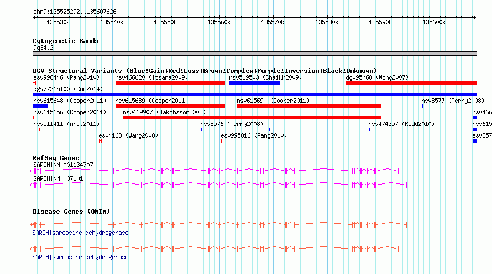Click the first SARDH|sarcosine dehydrogenase link
The height and width of the screenshot is (274, 492).
pyautogui.click(x=80, y=233)
